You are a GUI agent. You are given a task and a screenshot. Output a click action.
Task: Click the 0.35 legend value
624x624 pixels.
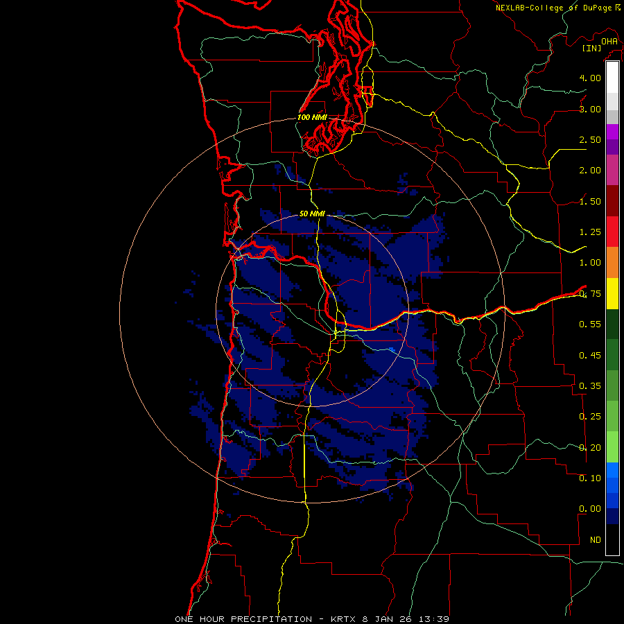pos(590,386)
